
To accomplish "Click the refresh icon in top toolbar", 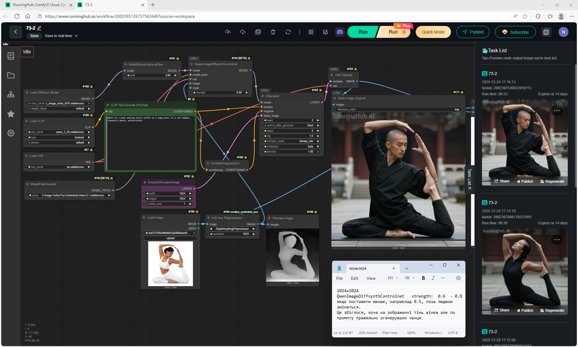I will 288,32.
